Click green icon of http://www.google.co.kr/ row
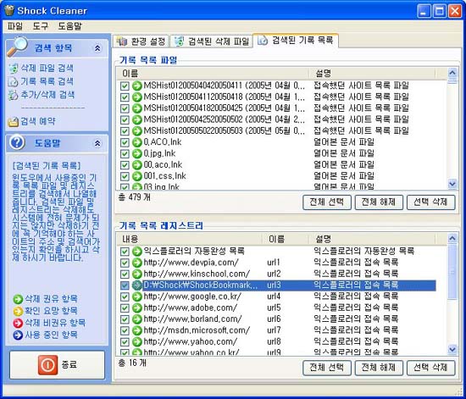466x399 pixels. click(137, 296)
